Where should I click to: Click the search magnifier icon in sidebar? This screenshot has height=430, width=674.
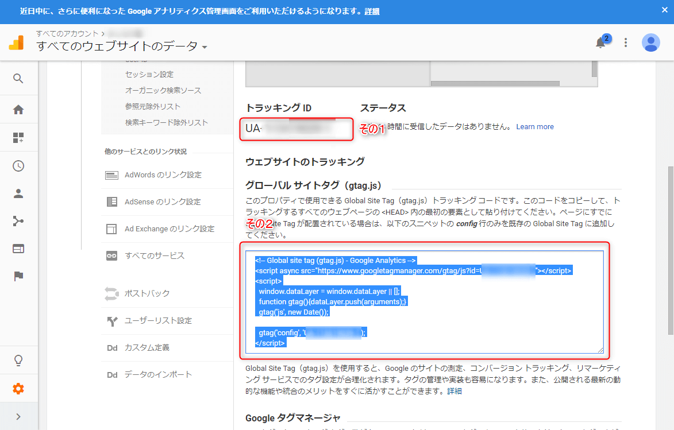coord(18,79)
